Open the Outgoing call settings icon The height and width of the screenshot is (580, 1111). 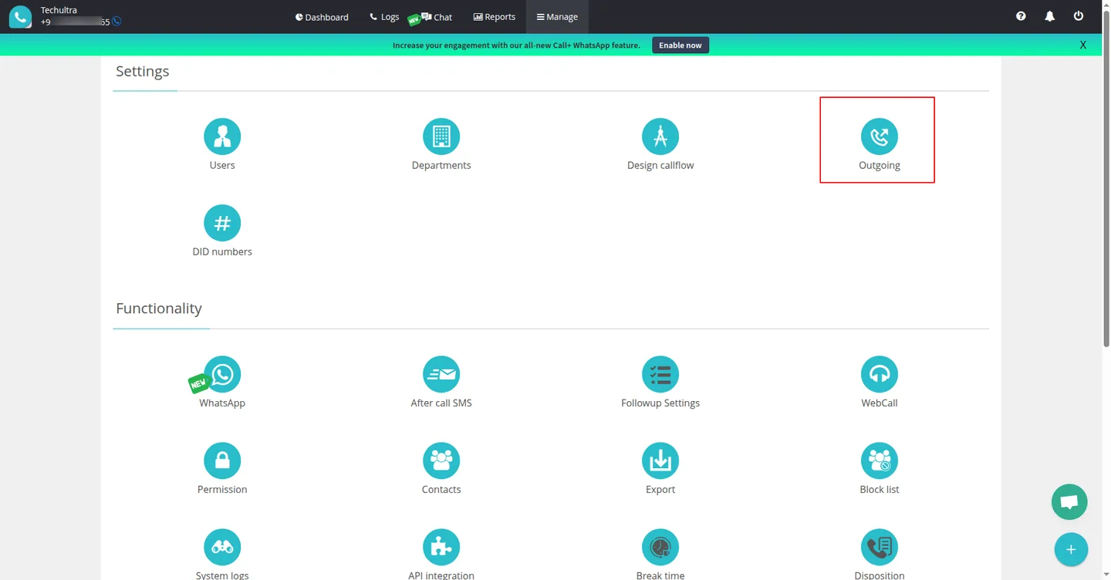point(880,137)
